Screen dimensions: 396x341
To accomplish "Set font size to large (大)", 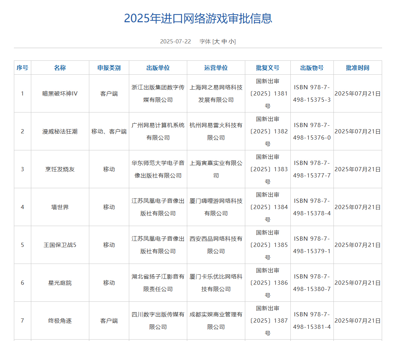I will pyautogui.click(x=217, y=41).
